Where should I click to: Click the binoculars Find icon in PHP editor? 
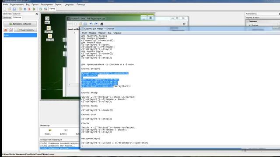pyautogui.click(x=102, y=24)
